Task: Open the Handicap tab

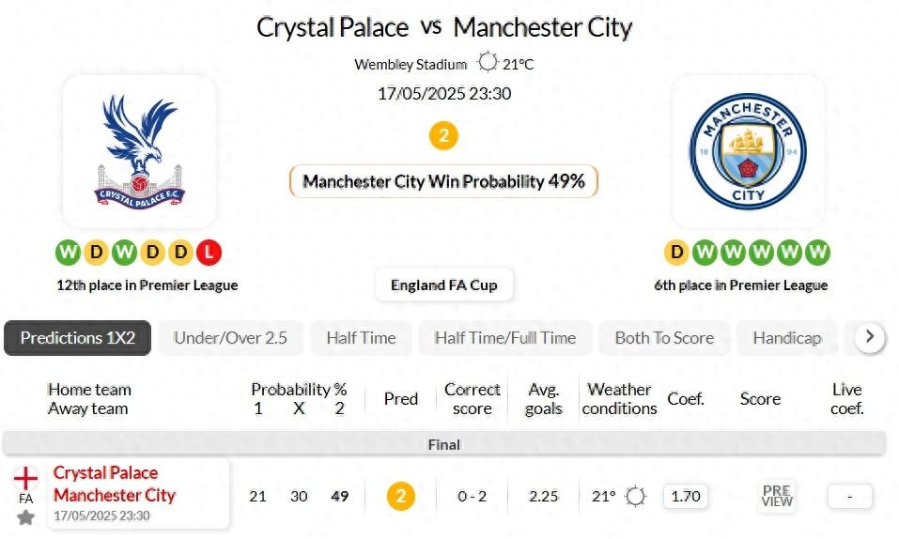Action: point(786,338)
